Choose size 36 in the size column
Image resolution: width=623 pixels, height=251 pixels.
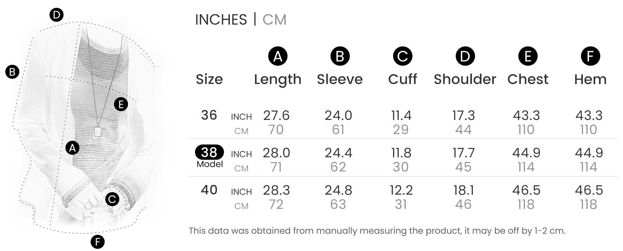[209, 115]
